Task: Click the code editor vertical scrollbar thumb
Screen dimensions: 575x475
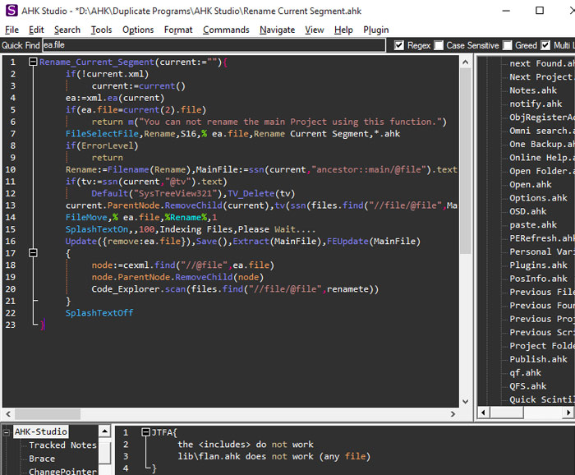Action: pos(466,160)
